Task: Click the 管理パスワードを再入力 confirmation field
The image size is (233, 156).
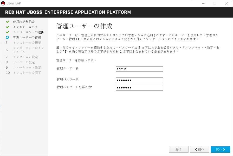Action: (x=139, y=88)
